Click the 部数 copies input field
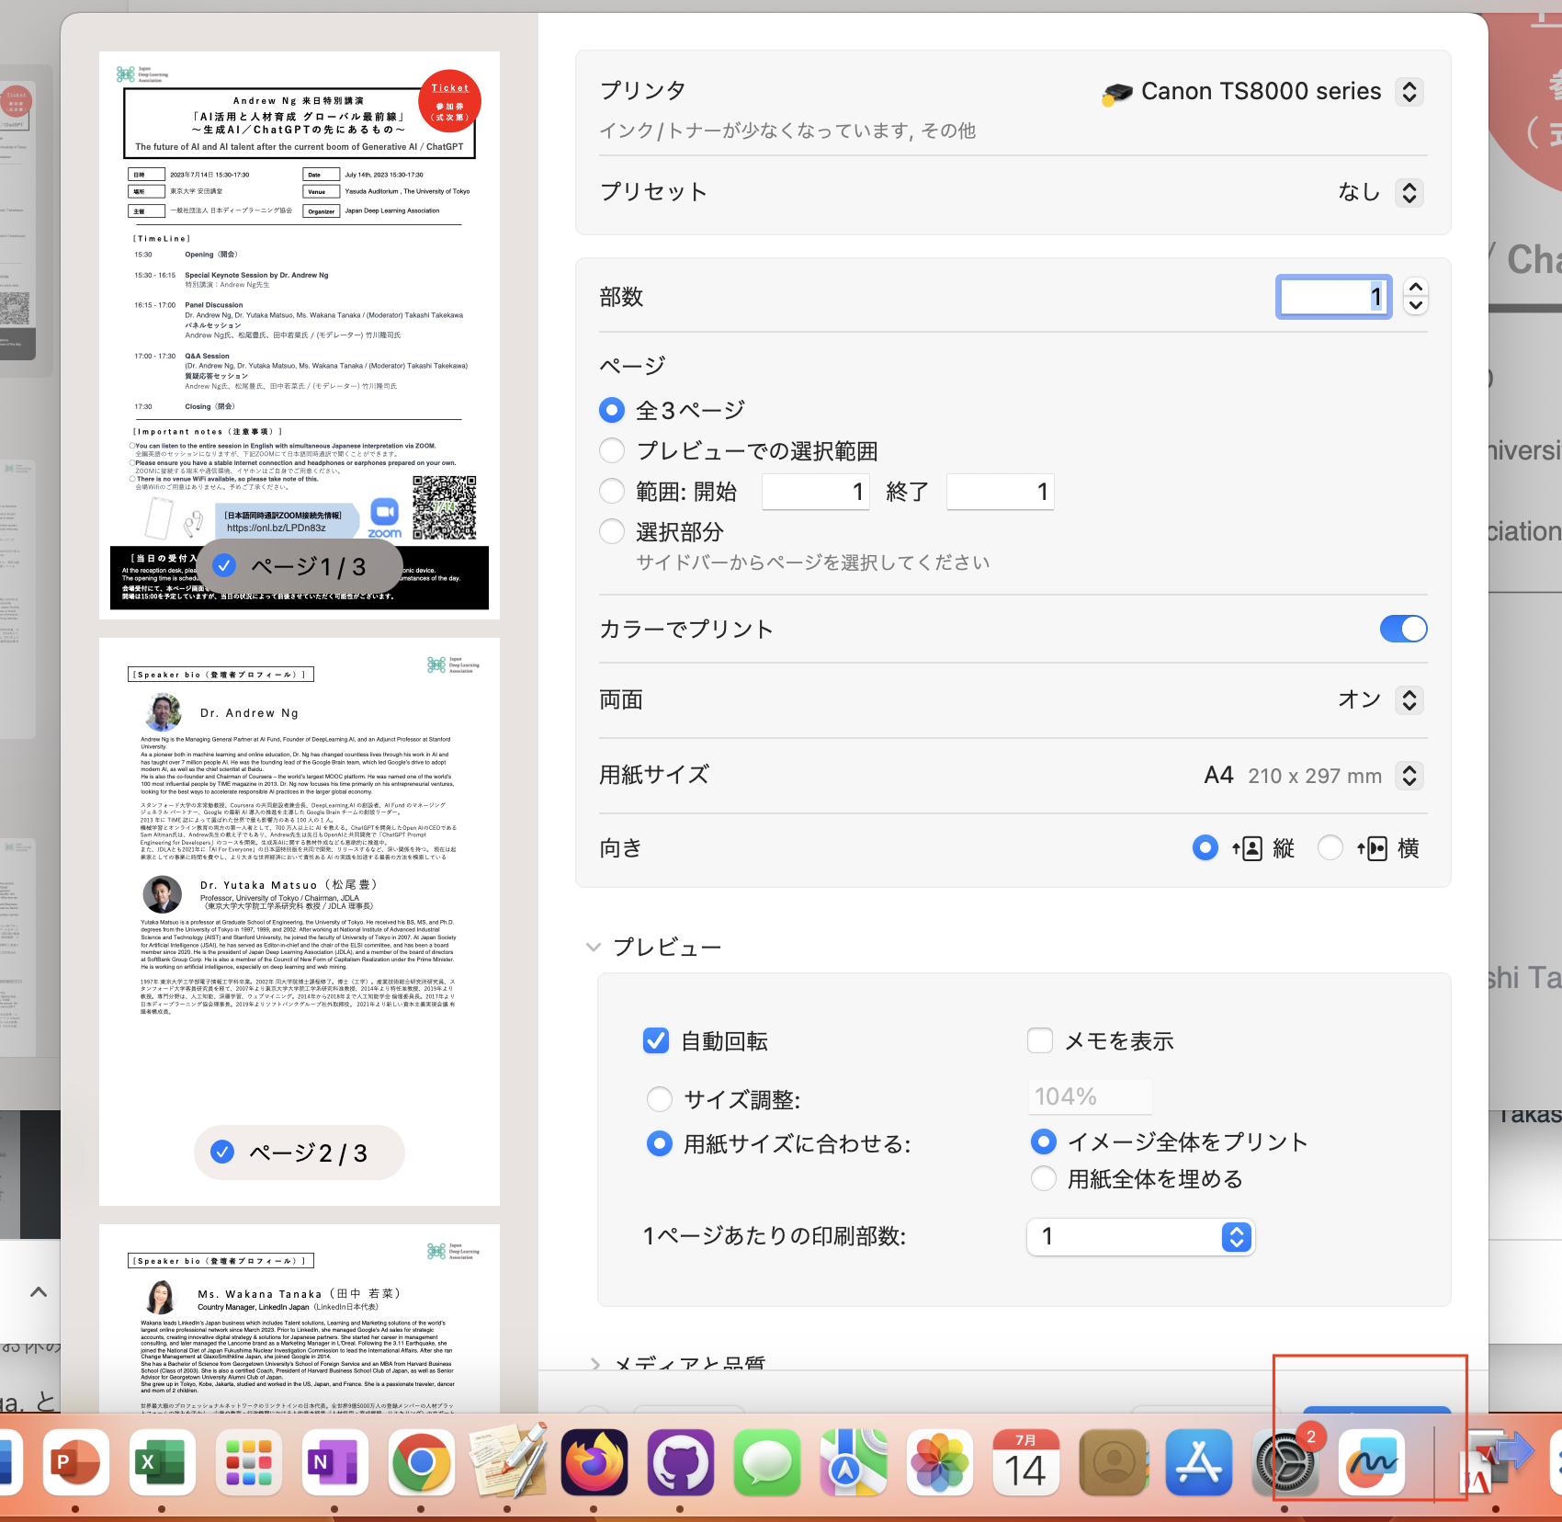The height and width of the screenshot is (1522, 1562). tap(1334, 297)
